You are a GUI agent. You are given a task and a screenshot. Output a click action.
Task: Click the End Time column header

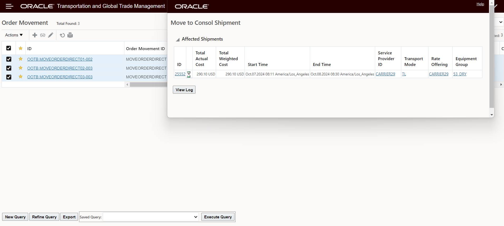322,65
